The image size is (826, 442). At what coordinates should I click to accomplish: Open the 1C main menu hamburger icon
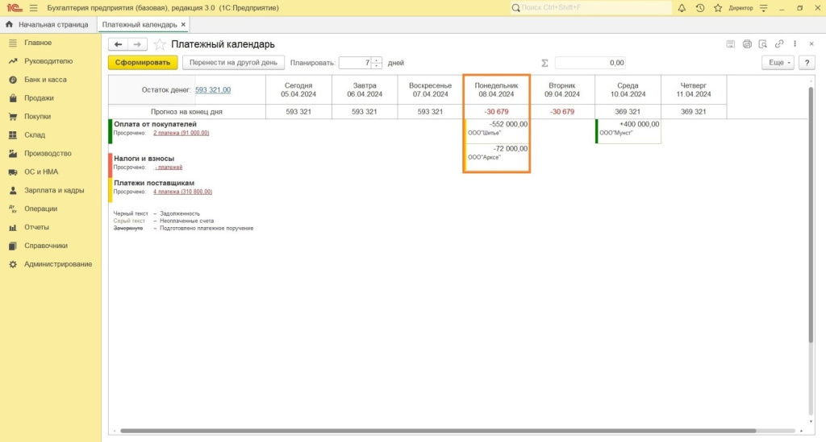[33, 8]
